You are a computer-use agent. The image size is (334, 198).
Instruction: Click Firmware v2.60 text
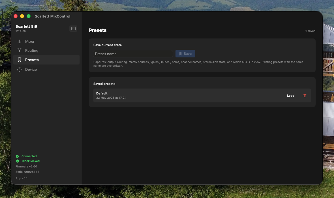tap(26, 167)
